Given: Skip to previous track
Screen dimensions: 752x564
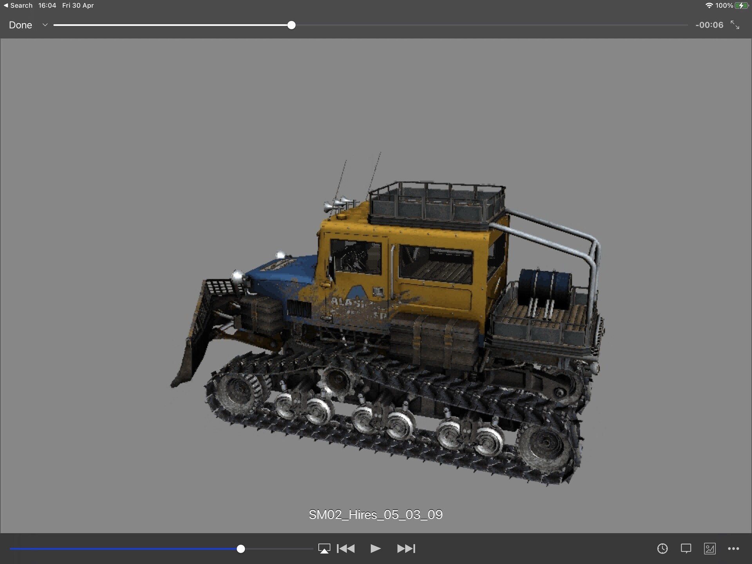Looking at the screenshot, I should point(346,549).
